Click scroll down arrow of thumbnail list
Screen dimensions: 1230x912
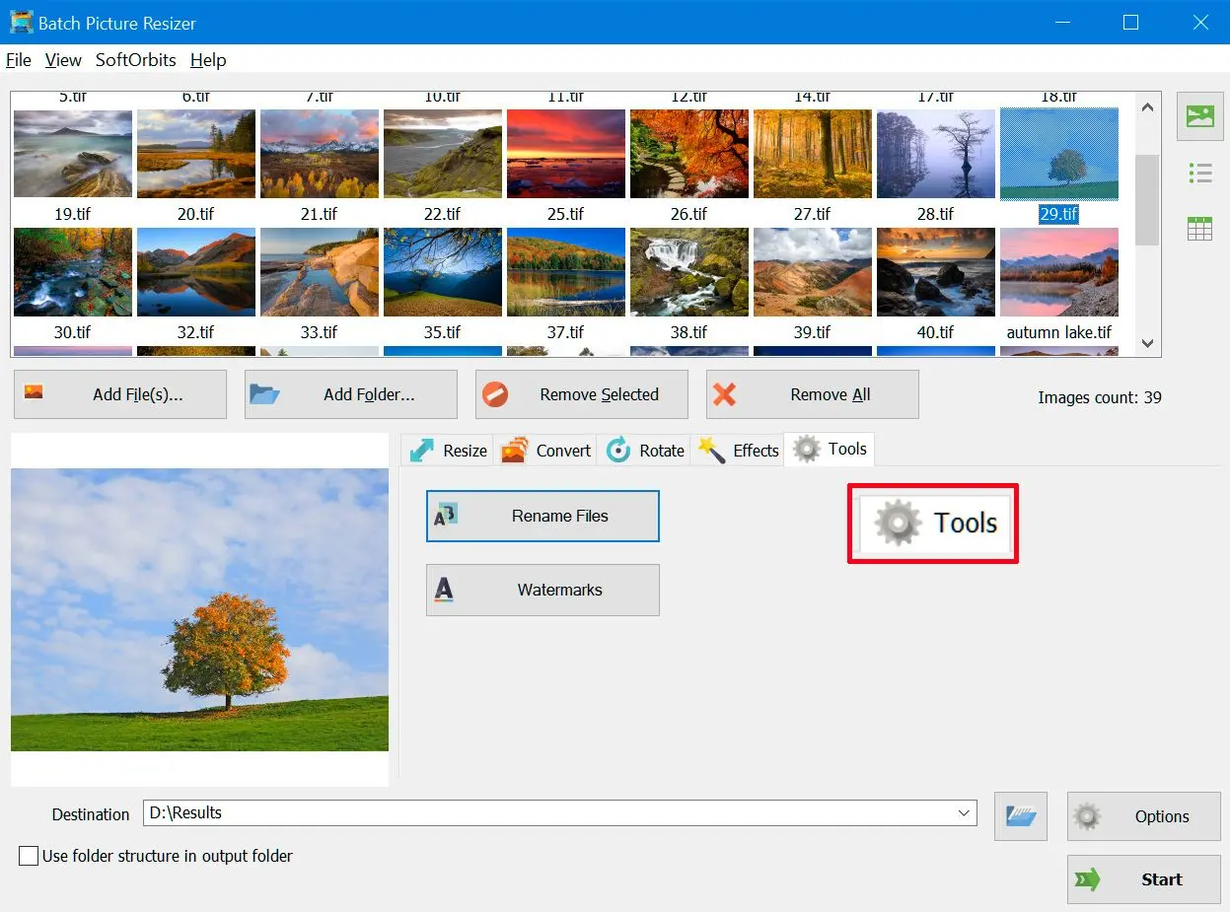point(1147,343)
